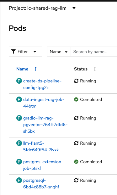
Task: Click Completed status text of postgres-extension-job
Action: click(x=91, y=162)
